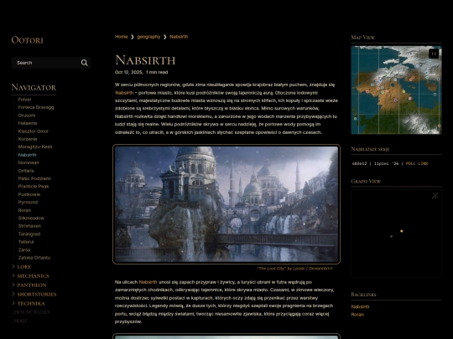Expand the PANTHEON folder
Screen dimensions: 453x339
click(x=32, y=285)
